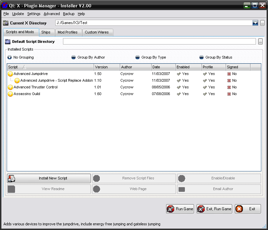Click the Enabled check icon for Script Replace Addon
Screen dimensions: 268x230
tap(179, 81)
